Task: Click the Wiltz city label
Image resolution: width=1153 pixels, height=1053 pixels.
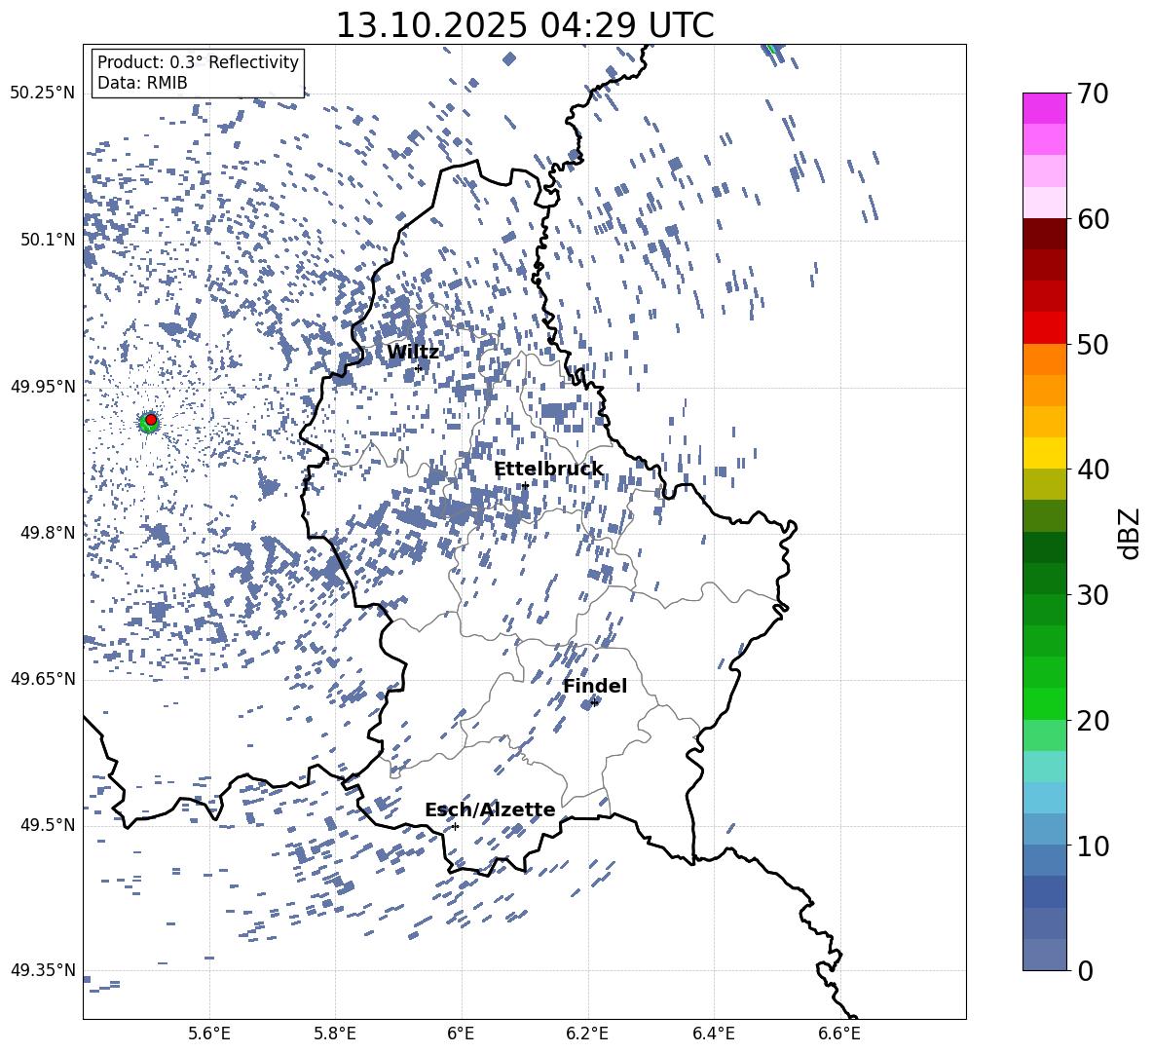Action: 413,353
